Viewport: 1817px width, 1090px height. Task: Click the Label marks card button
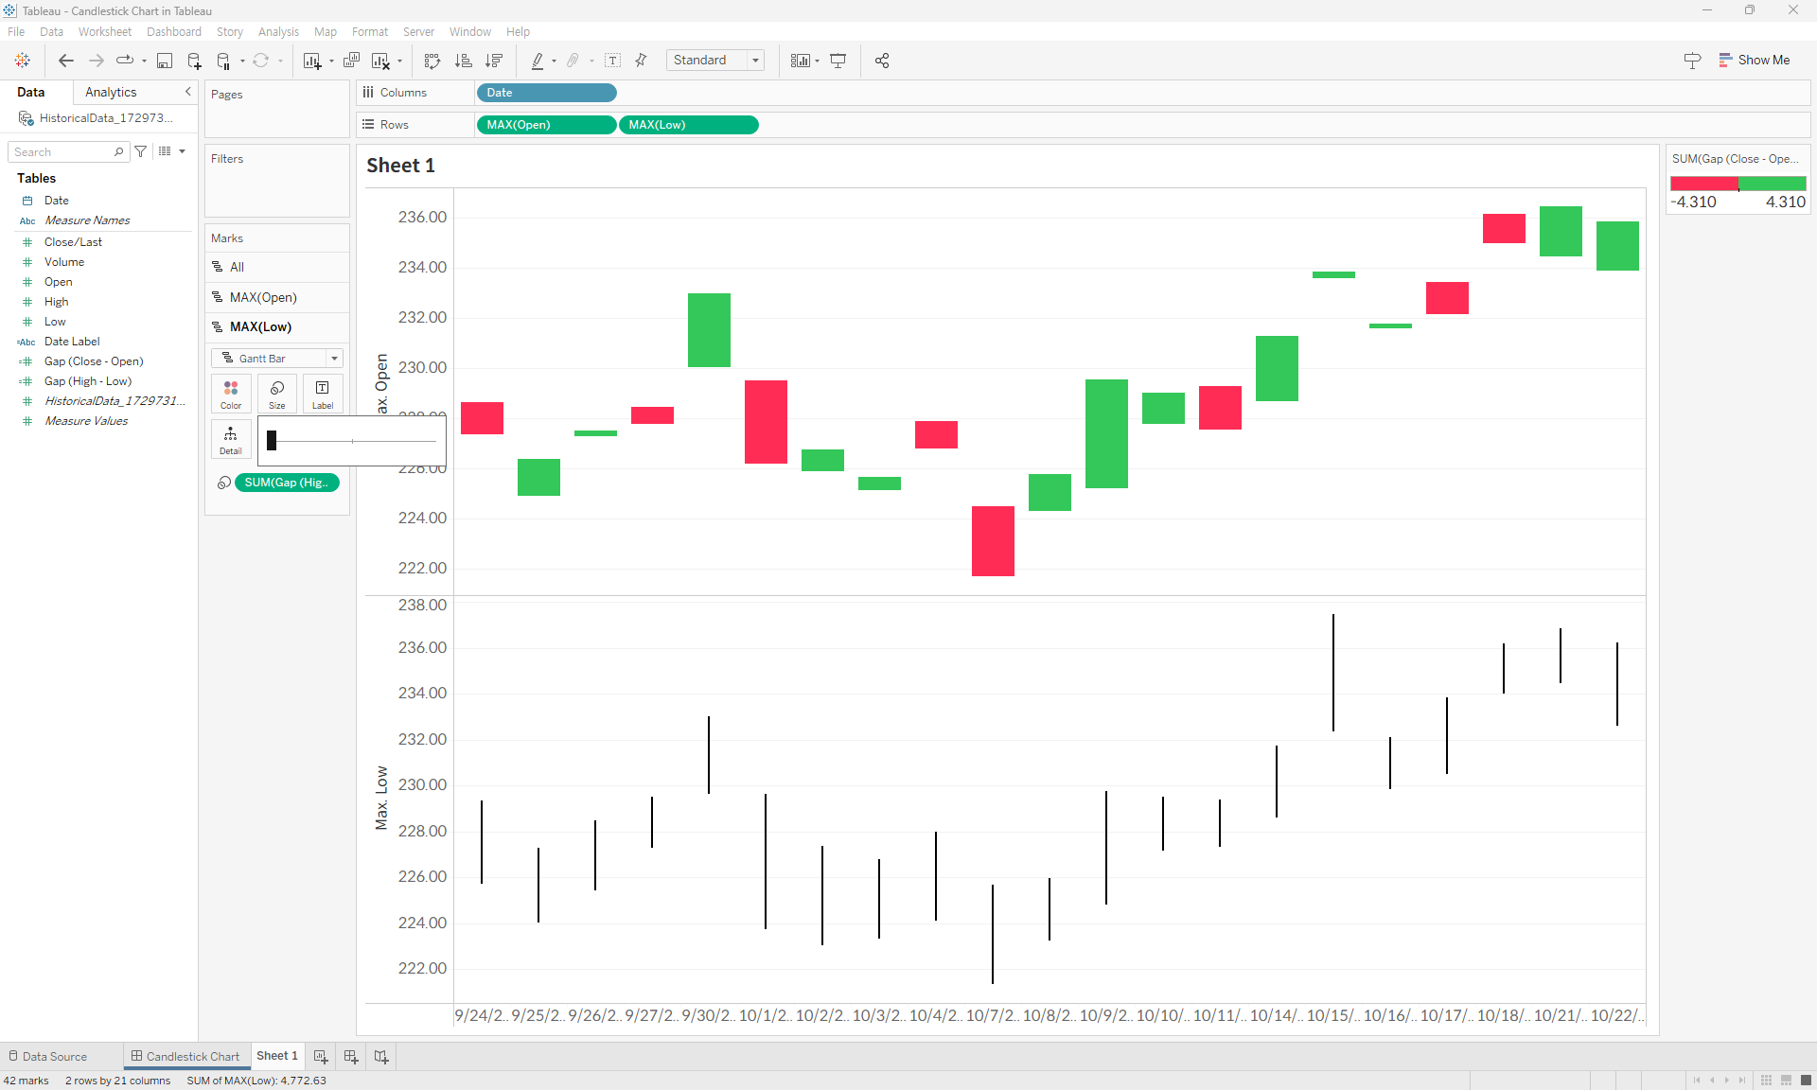click(x=323, y=394)
